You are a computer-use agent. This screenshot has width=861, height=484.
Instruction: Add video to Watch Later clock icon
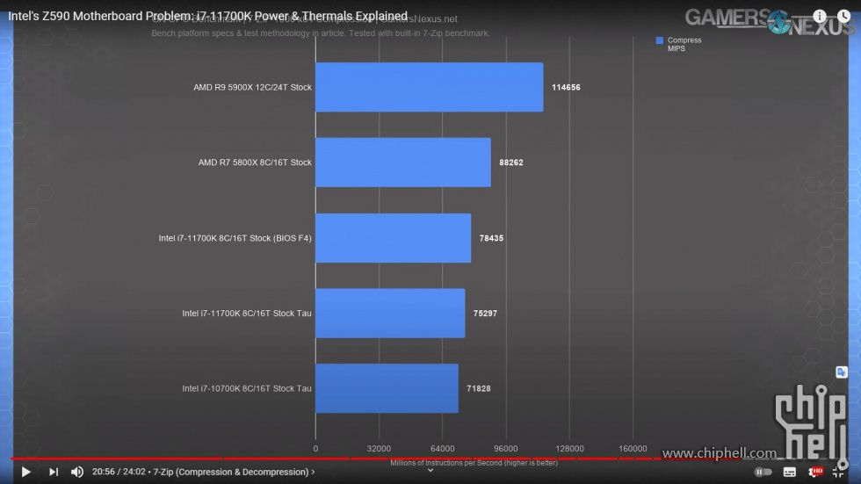(x=843, y=16)
